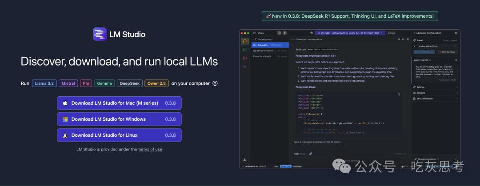
Task: Open the three-dots menu on C++ Filesystem chat
Action: [x=285, y=45]
